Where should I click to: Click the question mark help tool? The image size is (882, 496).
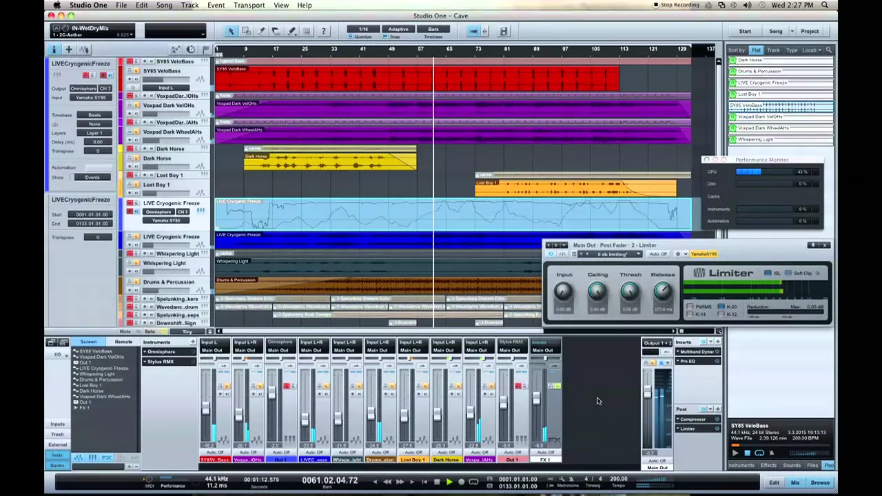323,31
